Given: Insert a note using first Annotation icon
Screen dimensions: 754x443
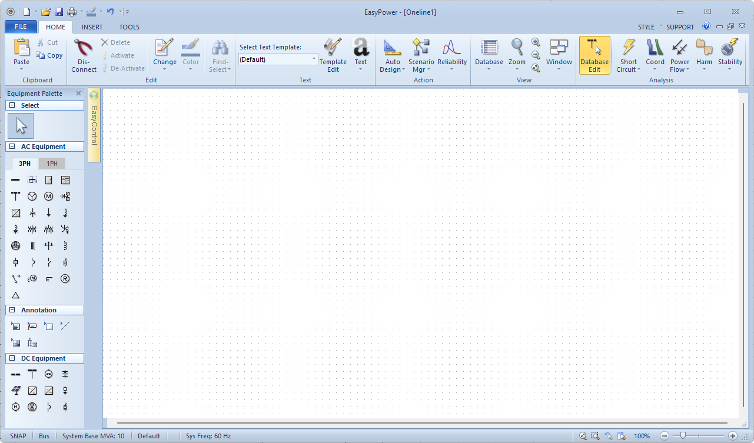Looking at the screenshot, I should [16, 326].
